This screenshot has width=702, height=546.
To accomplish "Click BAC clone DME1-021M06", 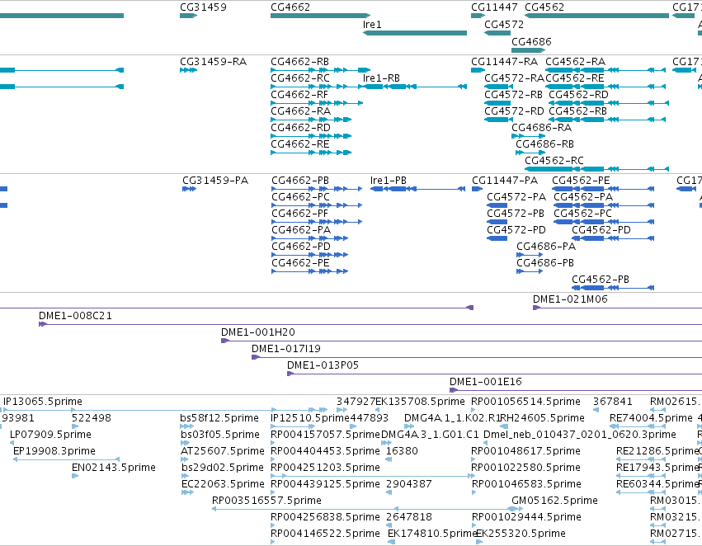I will [x=617, y=308].
